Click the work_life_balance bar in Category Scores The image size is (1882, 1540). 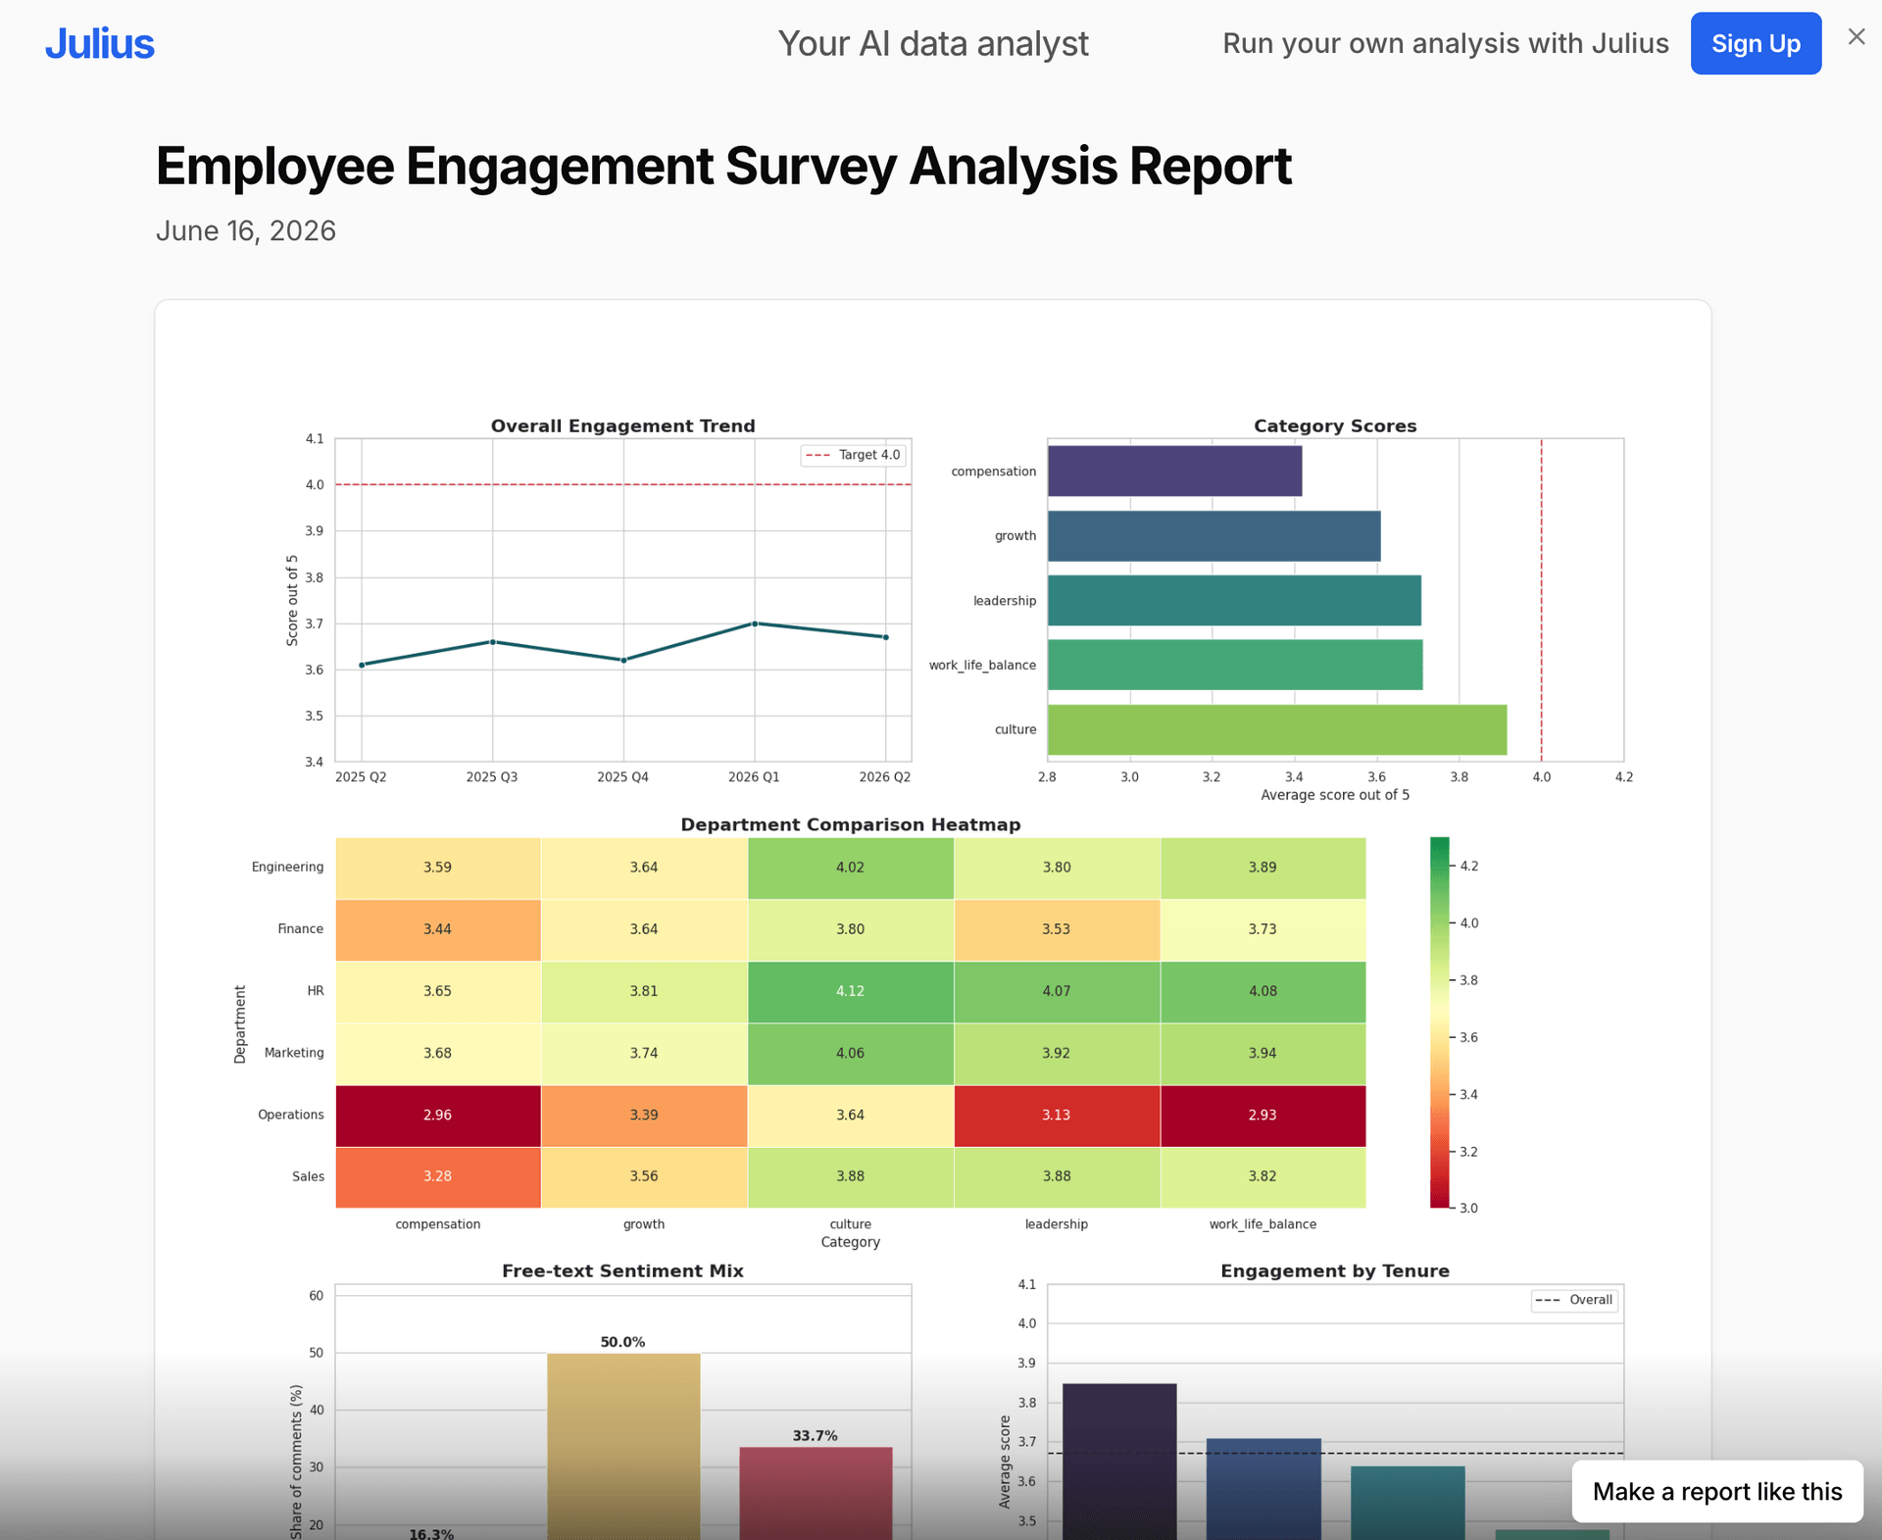tap(1235, 665)
